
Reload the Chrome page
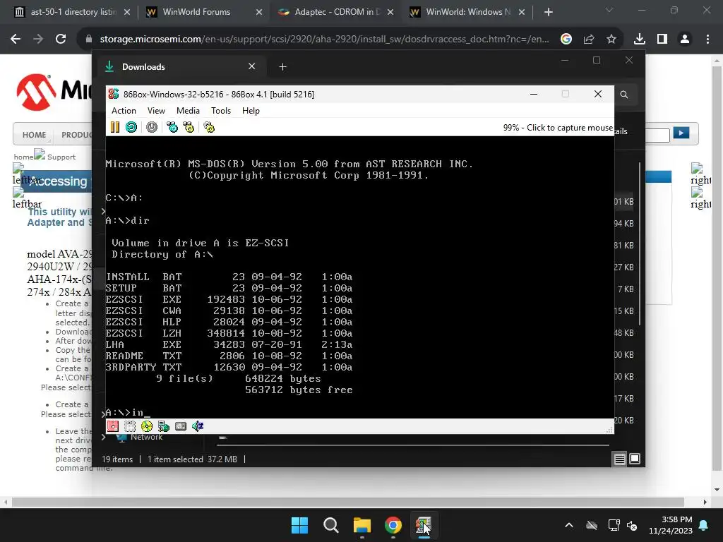61,40
